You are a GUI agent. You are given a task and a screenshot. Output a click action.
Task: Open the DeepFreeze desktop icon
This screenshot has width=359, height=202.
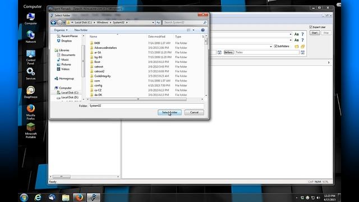point(31,92)
